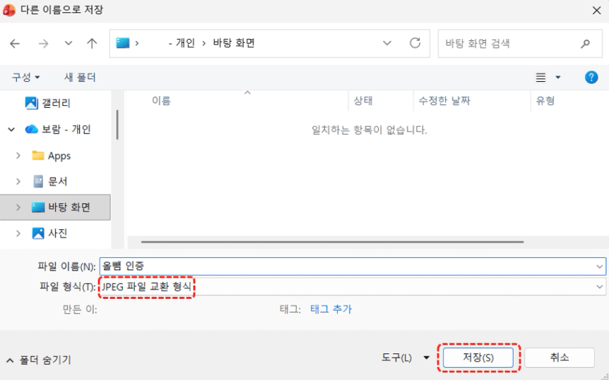Click the 취소 button
Image resolution: width=609 pixels, height=380 pixels.
tap(560, 357)
